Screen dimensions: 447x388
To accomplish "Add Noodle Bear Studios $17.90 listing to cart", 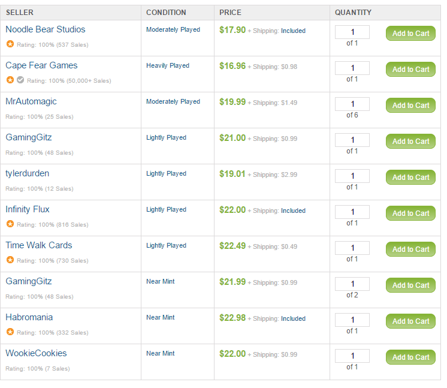I will [x=410, y=34].
